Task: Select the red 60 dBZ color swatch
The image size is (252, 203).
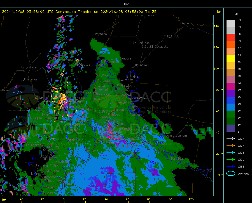Action: [x=231, y=37]
